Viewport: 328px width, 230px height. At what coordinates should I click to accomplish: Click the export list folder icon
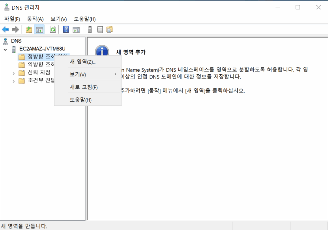tap(29, 29)
